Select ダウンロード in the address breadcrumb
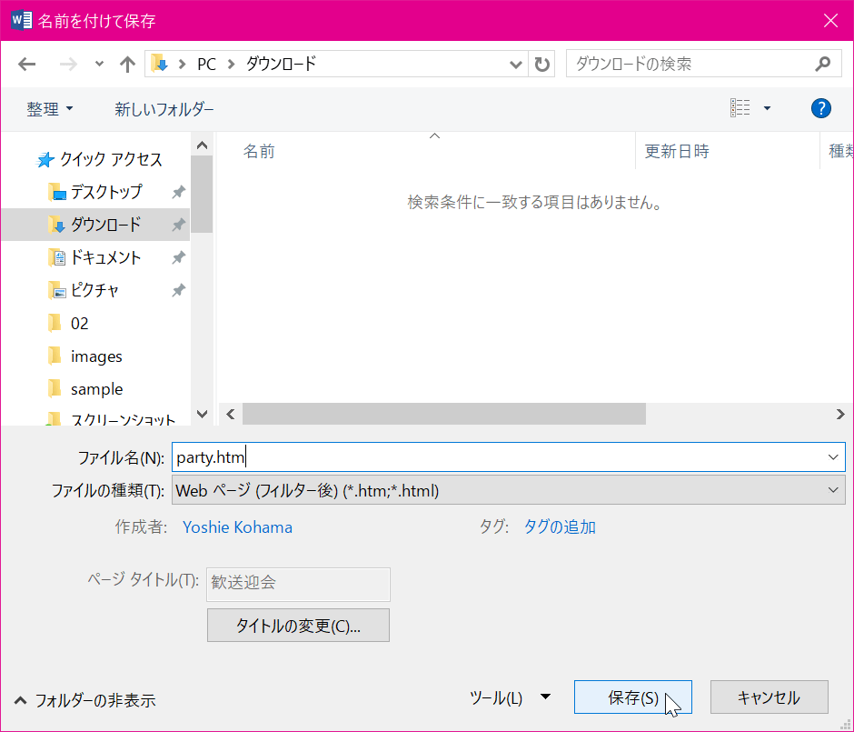This screenshot has width=854, height=732. click(x=281, y=64)
